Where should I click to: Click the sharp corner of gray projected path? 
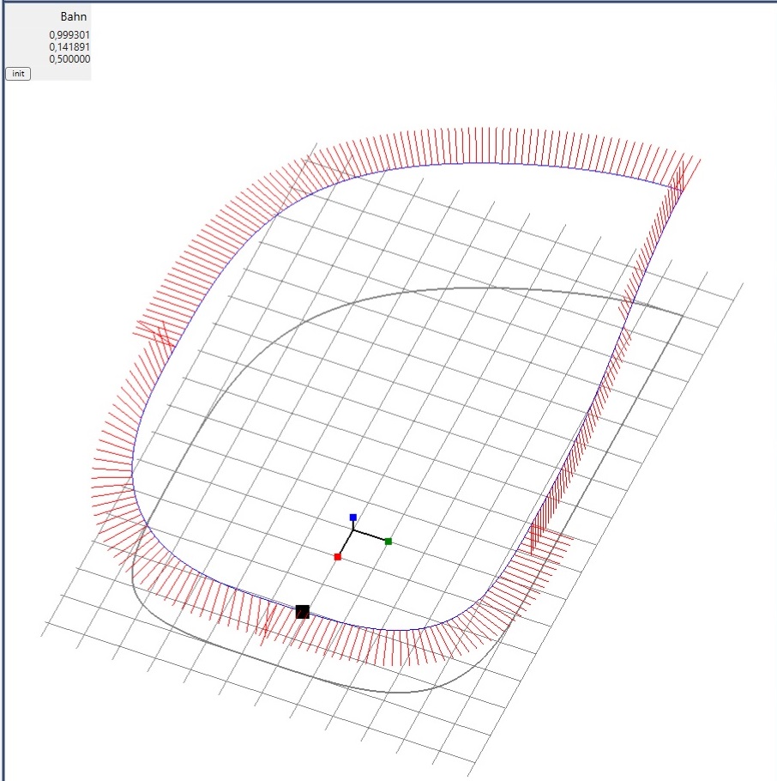[683, 317]
